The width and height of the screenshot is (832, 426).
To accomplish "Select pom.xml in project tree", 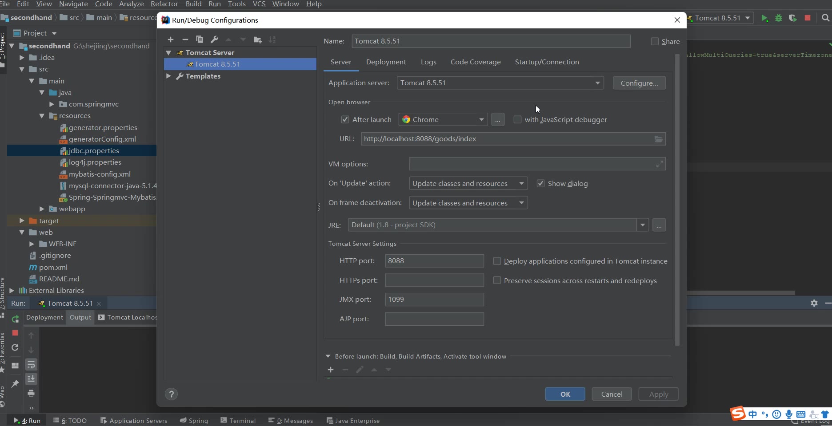I will click(x=53, y=267).
